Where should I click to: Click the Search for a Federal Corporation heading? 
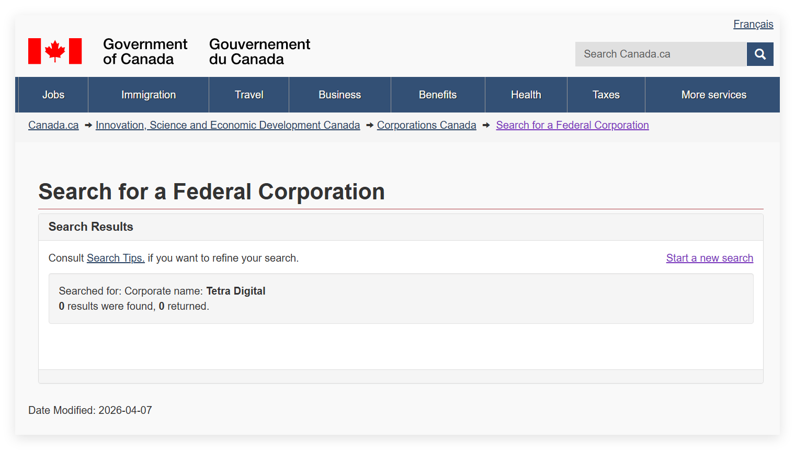[x=212, y=192]
